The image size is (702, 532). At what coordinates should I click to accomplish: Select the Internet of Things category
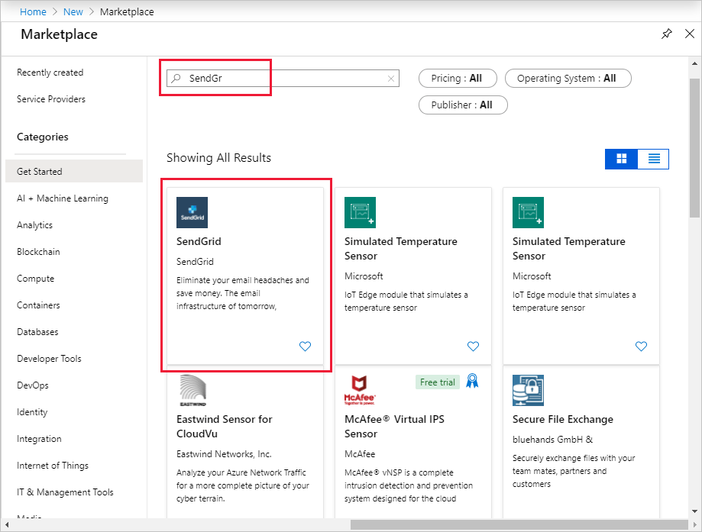(53, 466)
